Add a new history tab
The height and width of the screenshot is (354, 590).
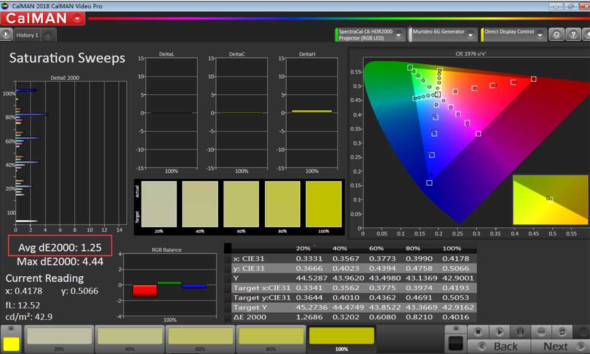point(48,35)
